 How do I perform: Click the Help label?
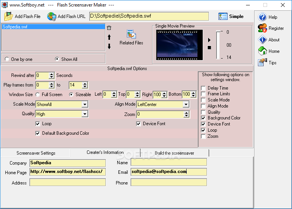(273, 17)
